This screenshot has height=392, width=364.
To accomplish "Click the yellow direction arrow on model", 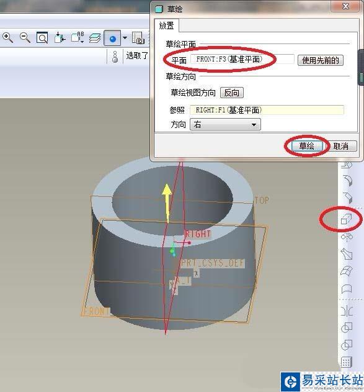I will point(167,203).
